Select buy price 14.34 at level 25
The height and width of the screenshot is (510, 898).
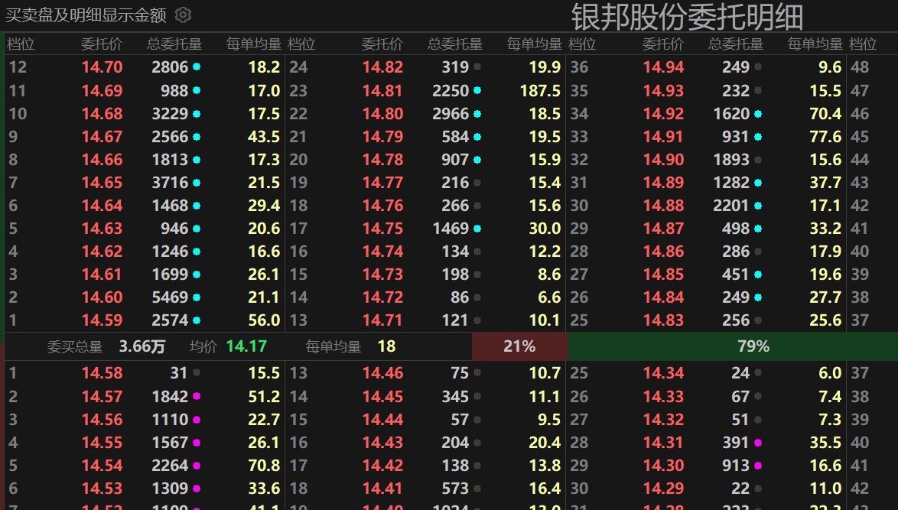pos(663,372)
